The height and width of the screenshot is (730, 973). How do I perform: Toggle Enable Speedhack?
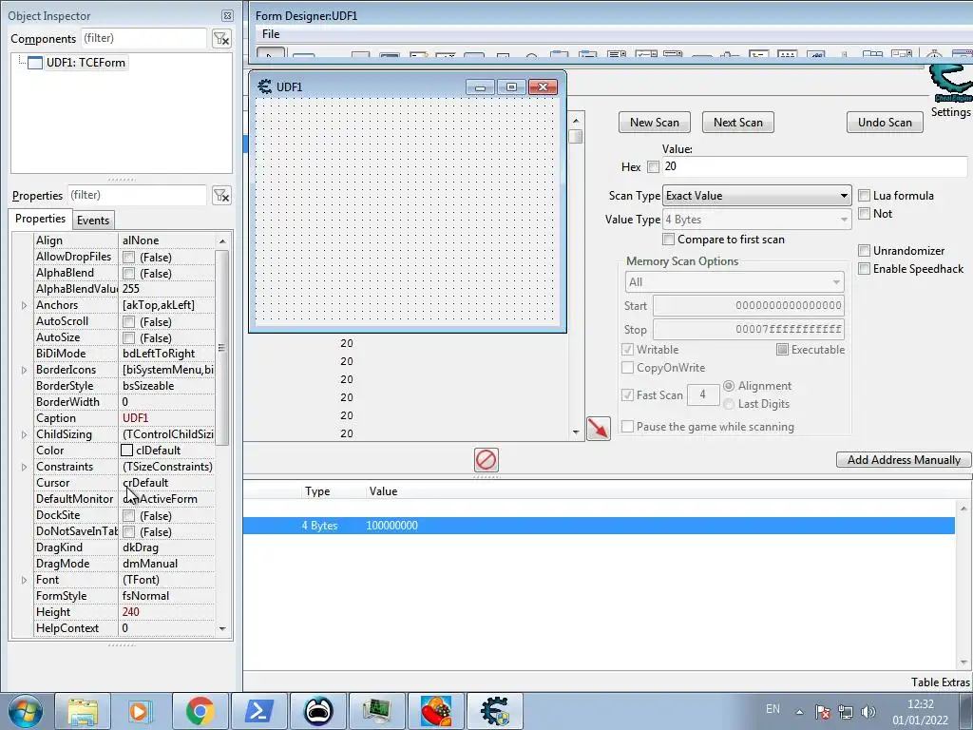click(x=864, y=269)
